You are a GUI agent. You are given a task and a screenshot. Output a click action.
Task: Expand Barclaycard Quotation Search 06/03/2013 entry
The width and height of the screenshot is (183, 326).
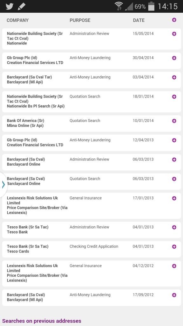(174, 179)
